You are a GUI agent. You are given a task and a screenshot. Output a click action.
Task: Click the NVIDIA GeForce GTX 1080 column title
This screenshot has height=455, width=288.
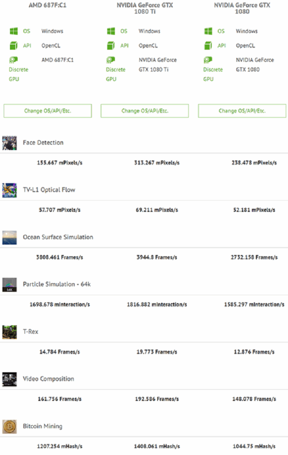(242, 8)
